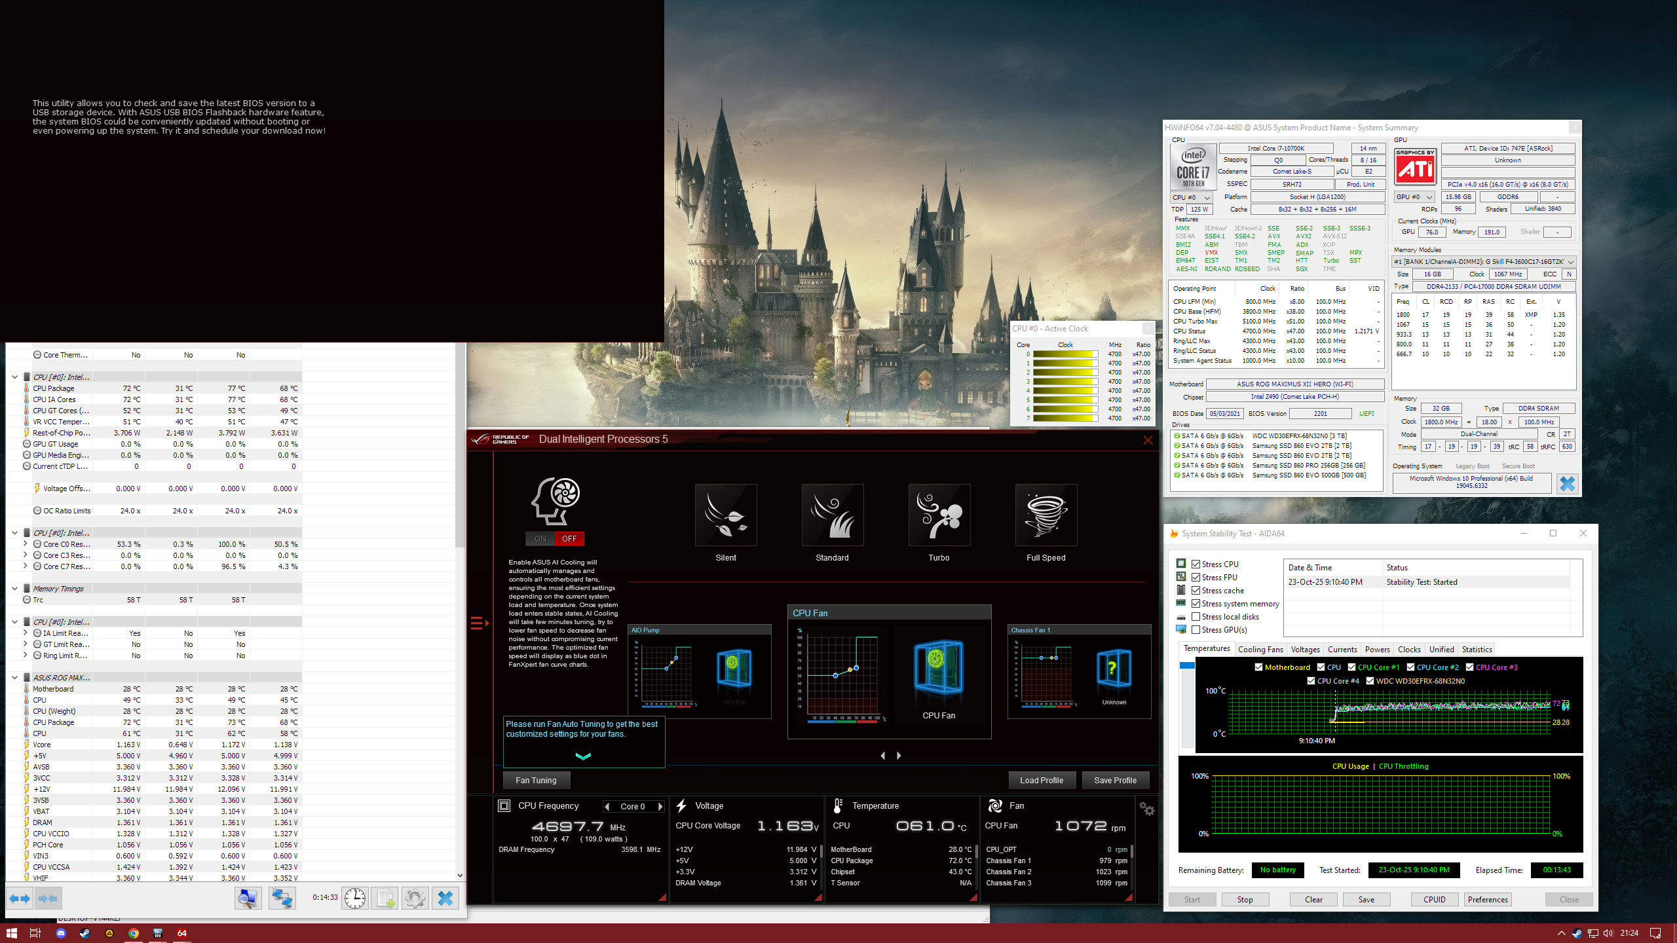Open HWiNFO sensor settings gear icon
Image resolution: width=1677 pixels, height=943 pixels.
(415, 898)
